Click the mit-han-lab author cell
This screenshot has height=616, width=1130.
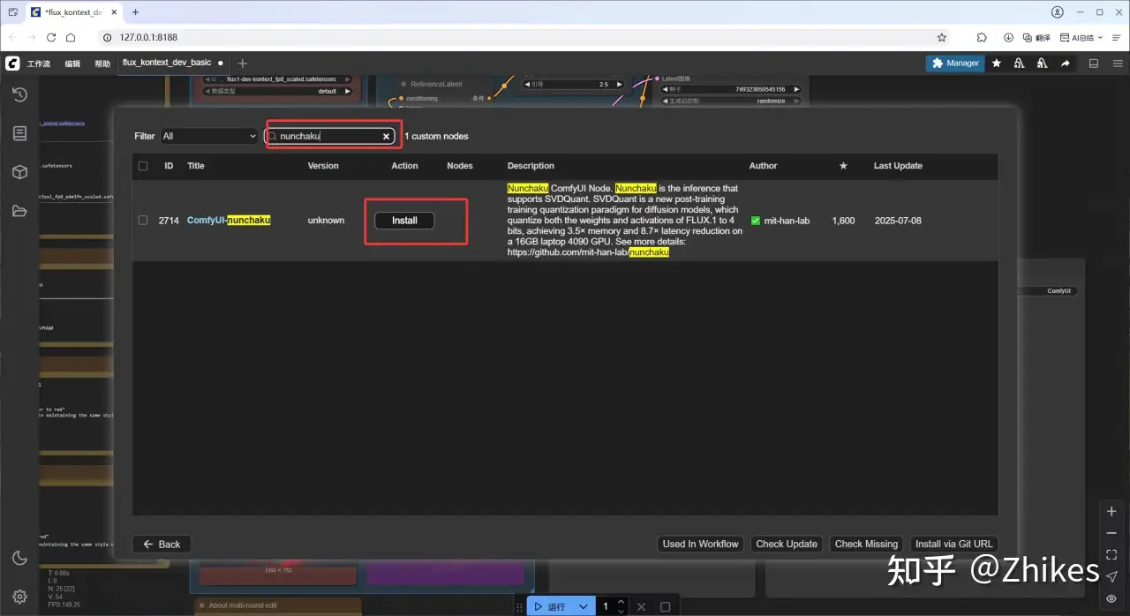(x=780, y=221)
